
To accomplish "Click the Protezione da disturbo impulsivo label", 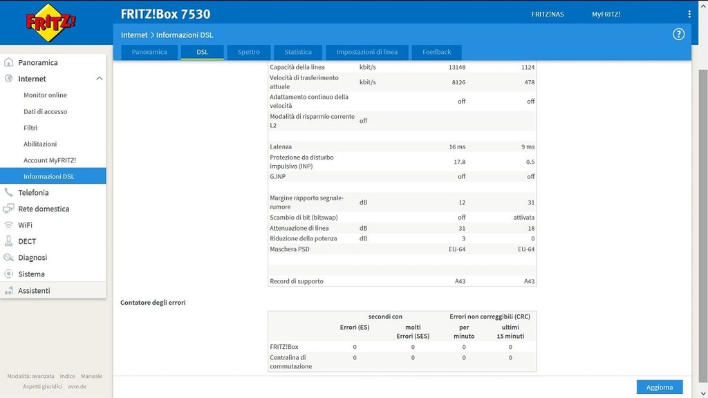I will point(301,162).
